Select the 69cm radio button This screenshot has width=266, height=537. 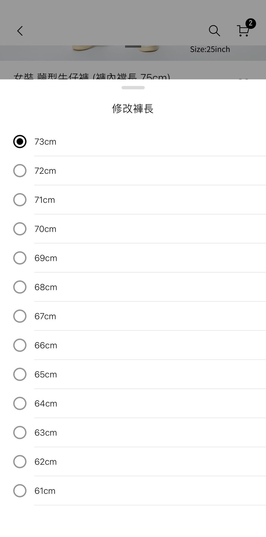pos(20,258)
